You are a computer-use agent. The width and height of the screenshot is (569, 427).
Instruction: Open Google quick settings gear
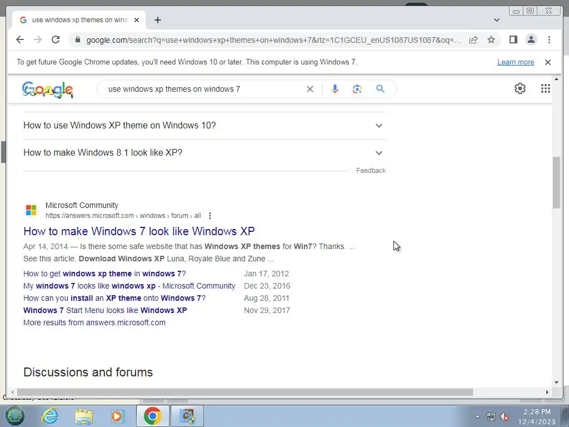click(520, 88)
